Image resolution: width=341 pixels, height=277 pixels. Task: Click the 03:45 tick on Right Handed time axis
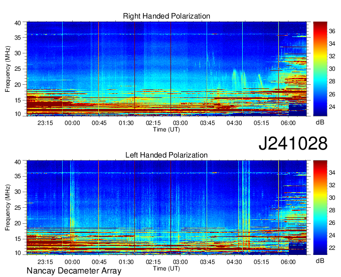pos(207,123)
